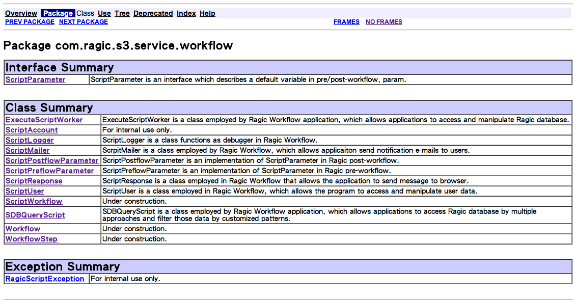
Task: Open ScriptPostflowParameter class page
Action: click(52, 160)
